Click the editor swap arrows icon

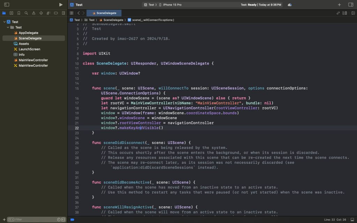(x=338, y=13)
